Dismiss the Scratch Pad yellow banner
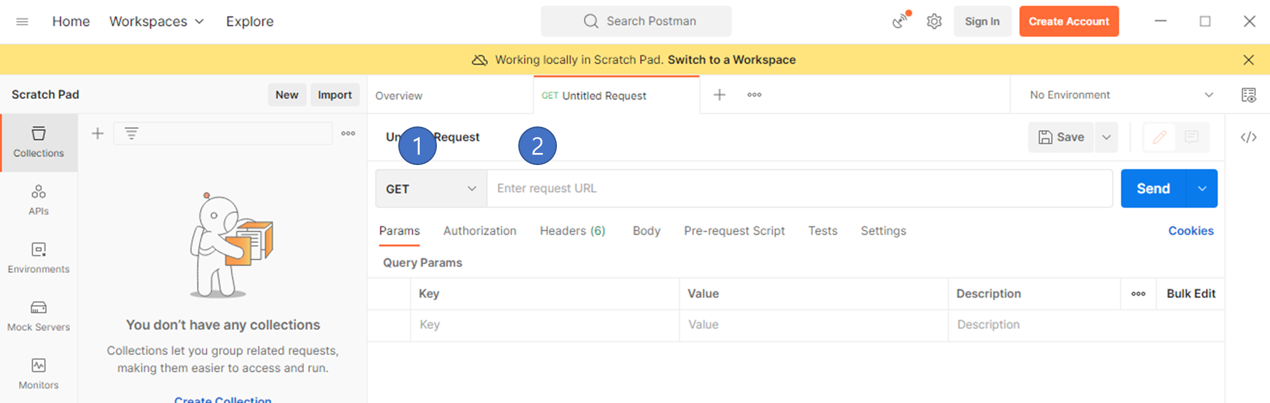This screenshot has height=403, width=1270. coord(1248,60)
